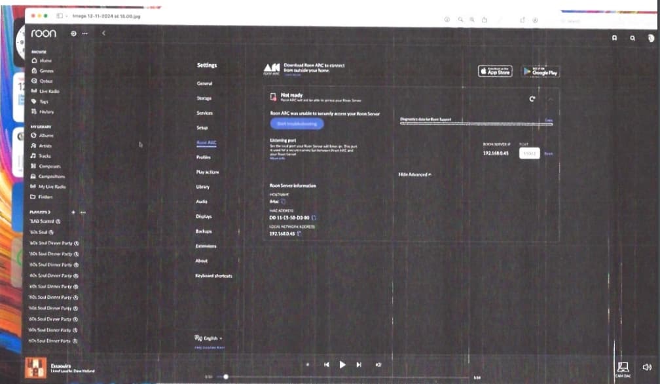Open Composers in My Library
The width and height of the screenshot is (660, 384).
(x=45, y=166)
